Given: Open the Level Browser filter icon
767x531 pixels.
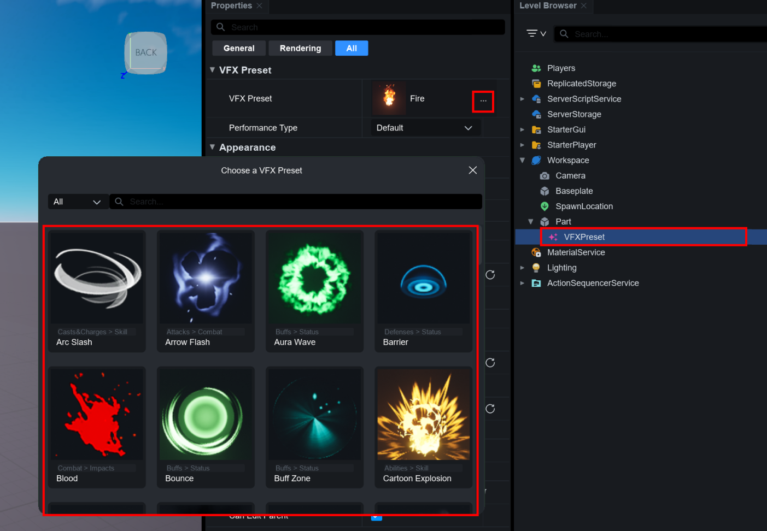Looking at the screenshot, I should [535, 34].
